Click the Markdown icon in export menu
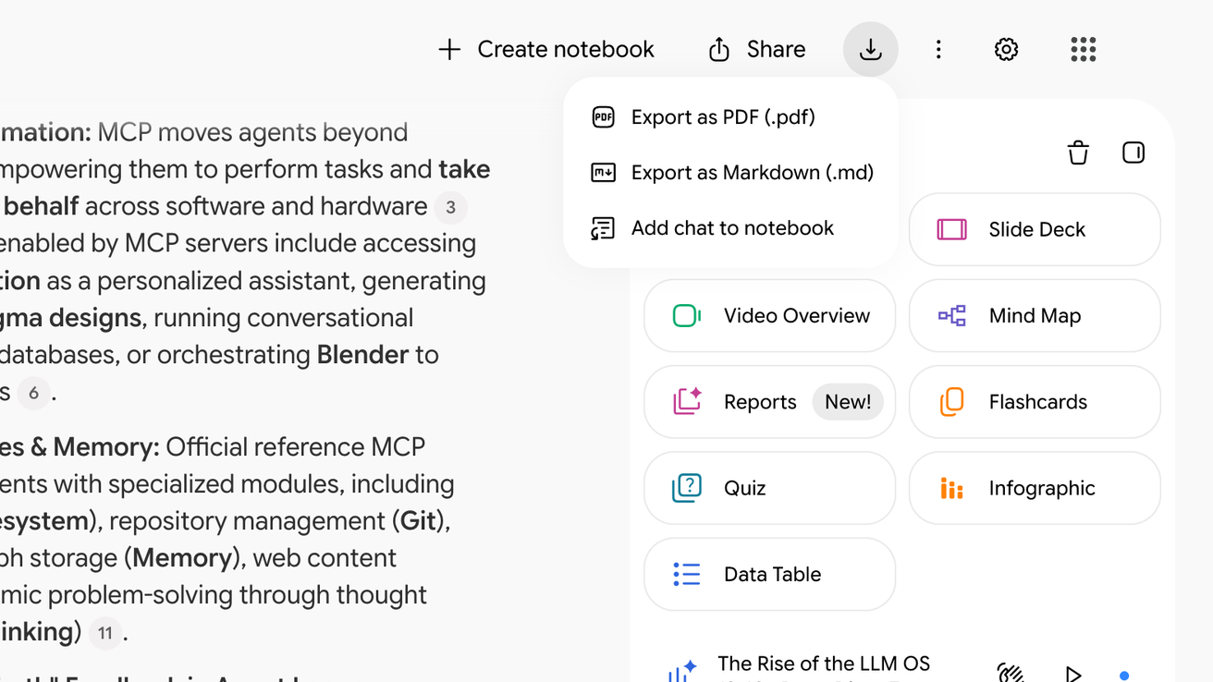Image resolution: width=1213 pixels, height=682 pixels. [x=603, y=173]
